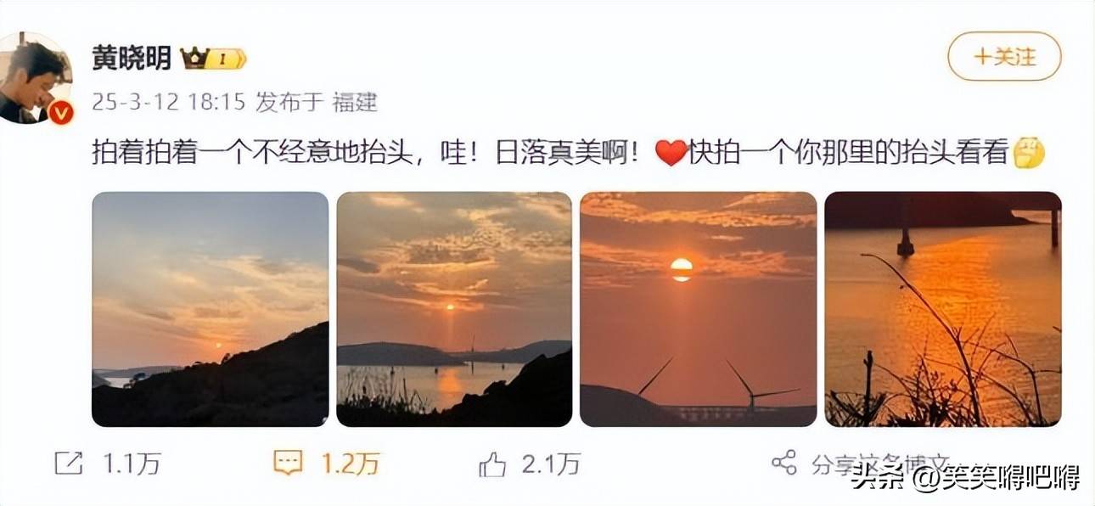Click the 25-3-12 18:15 timestamp
The height and width of the screenshot is (506, 1095).
click(x=168, y=103)
